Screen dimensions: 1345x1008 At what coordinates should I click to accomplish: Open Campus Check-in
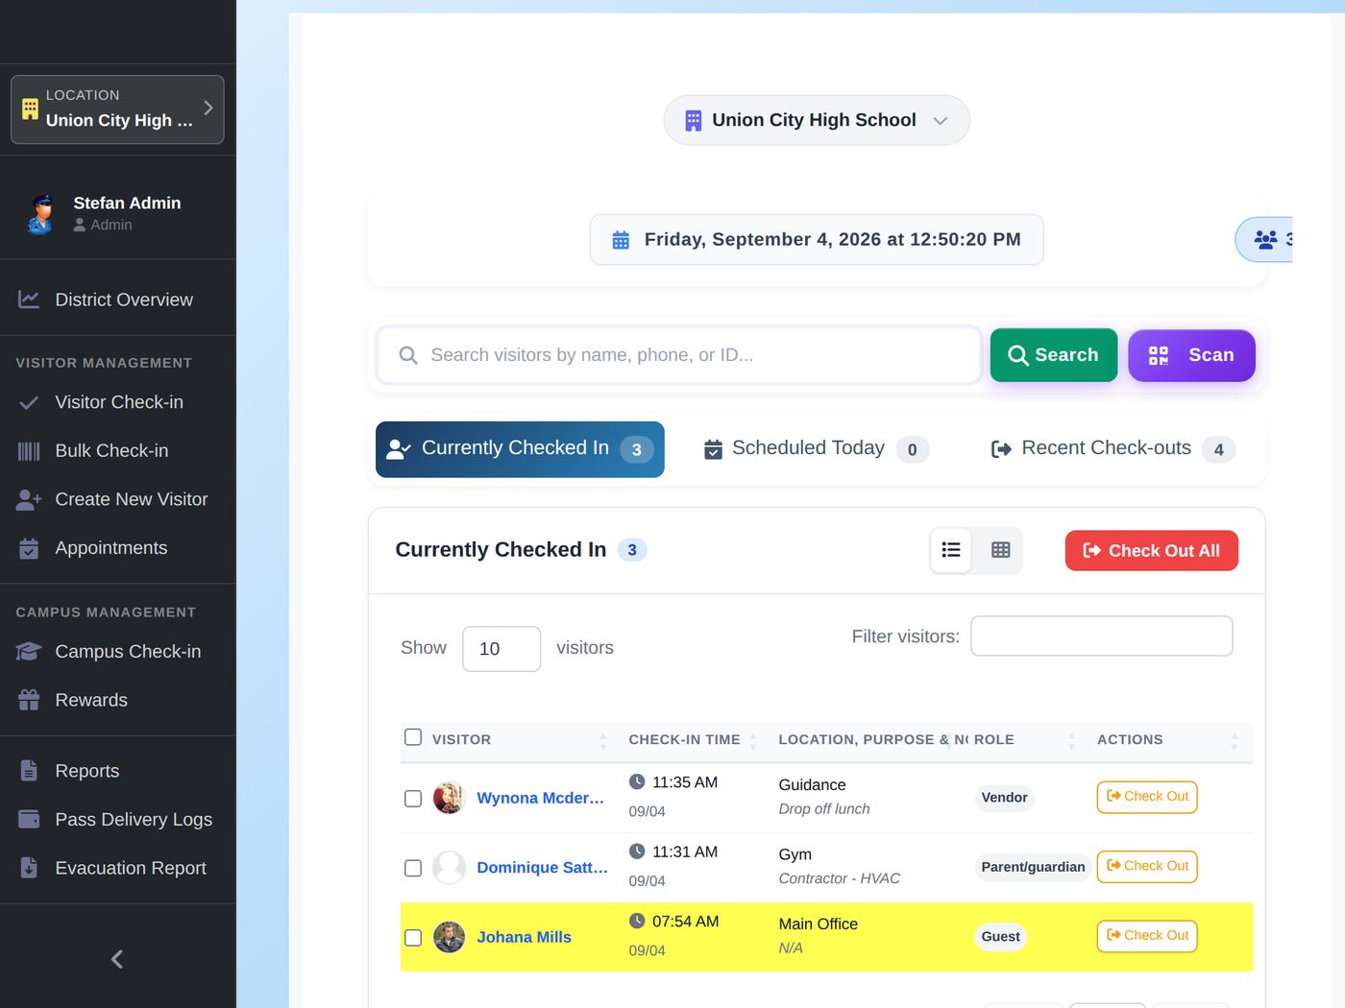click(x=117, y=651)
